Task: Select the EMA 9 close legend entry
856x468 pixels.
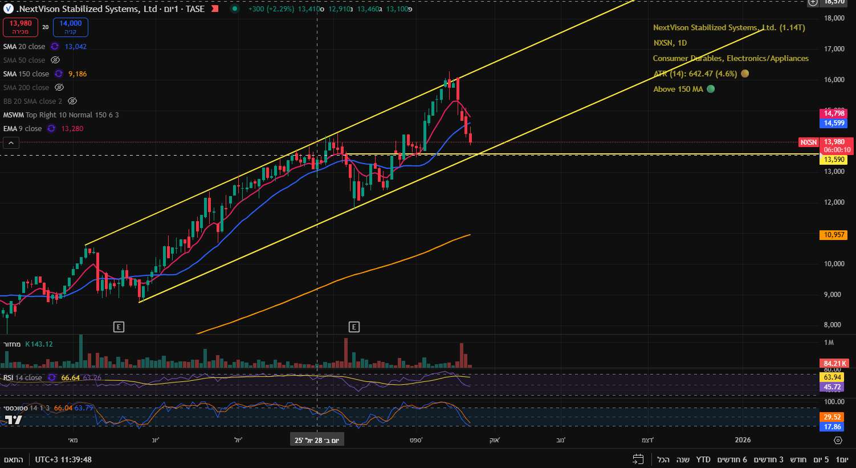Action: pos(22,128)
